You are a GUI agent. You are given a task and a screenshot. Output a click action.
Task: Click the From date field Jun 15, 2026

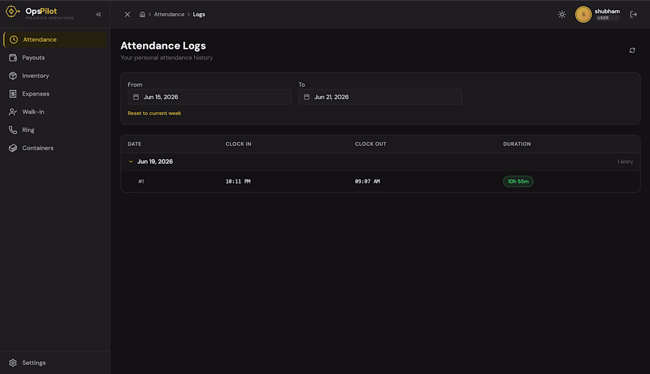point(209,97)
